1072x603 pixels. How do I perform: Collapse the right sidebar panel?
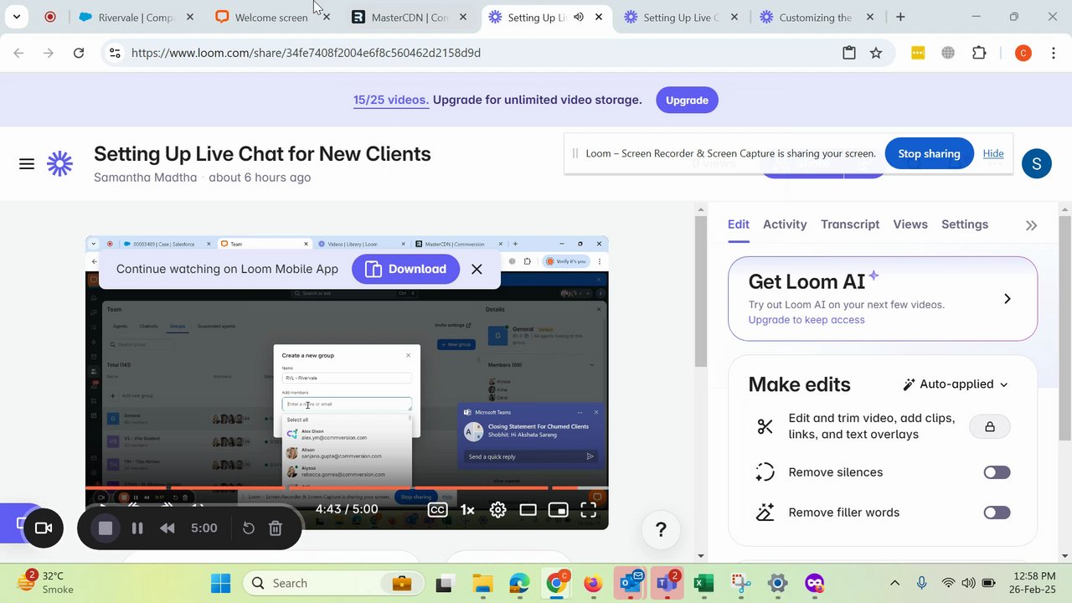coord(1031,225)
